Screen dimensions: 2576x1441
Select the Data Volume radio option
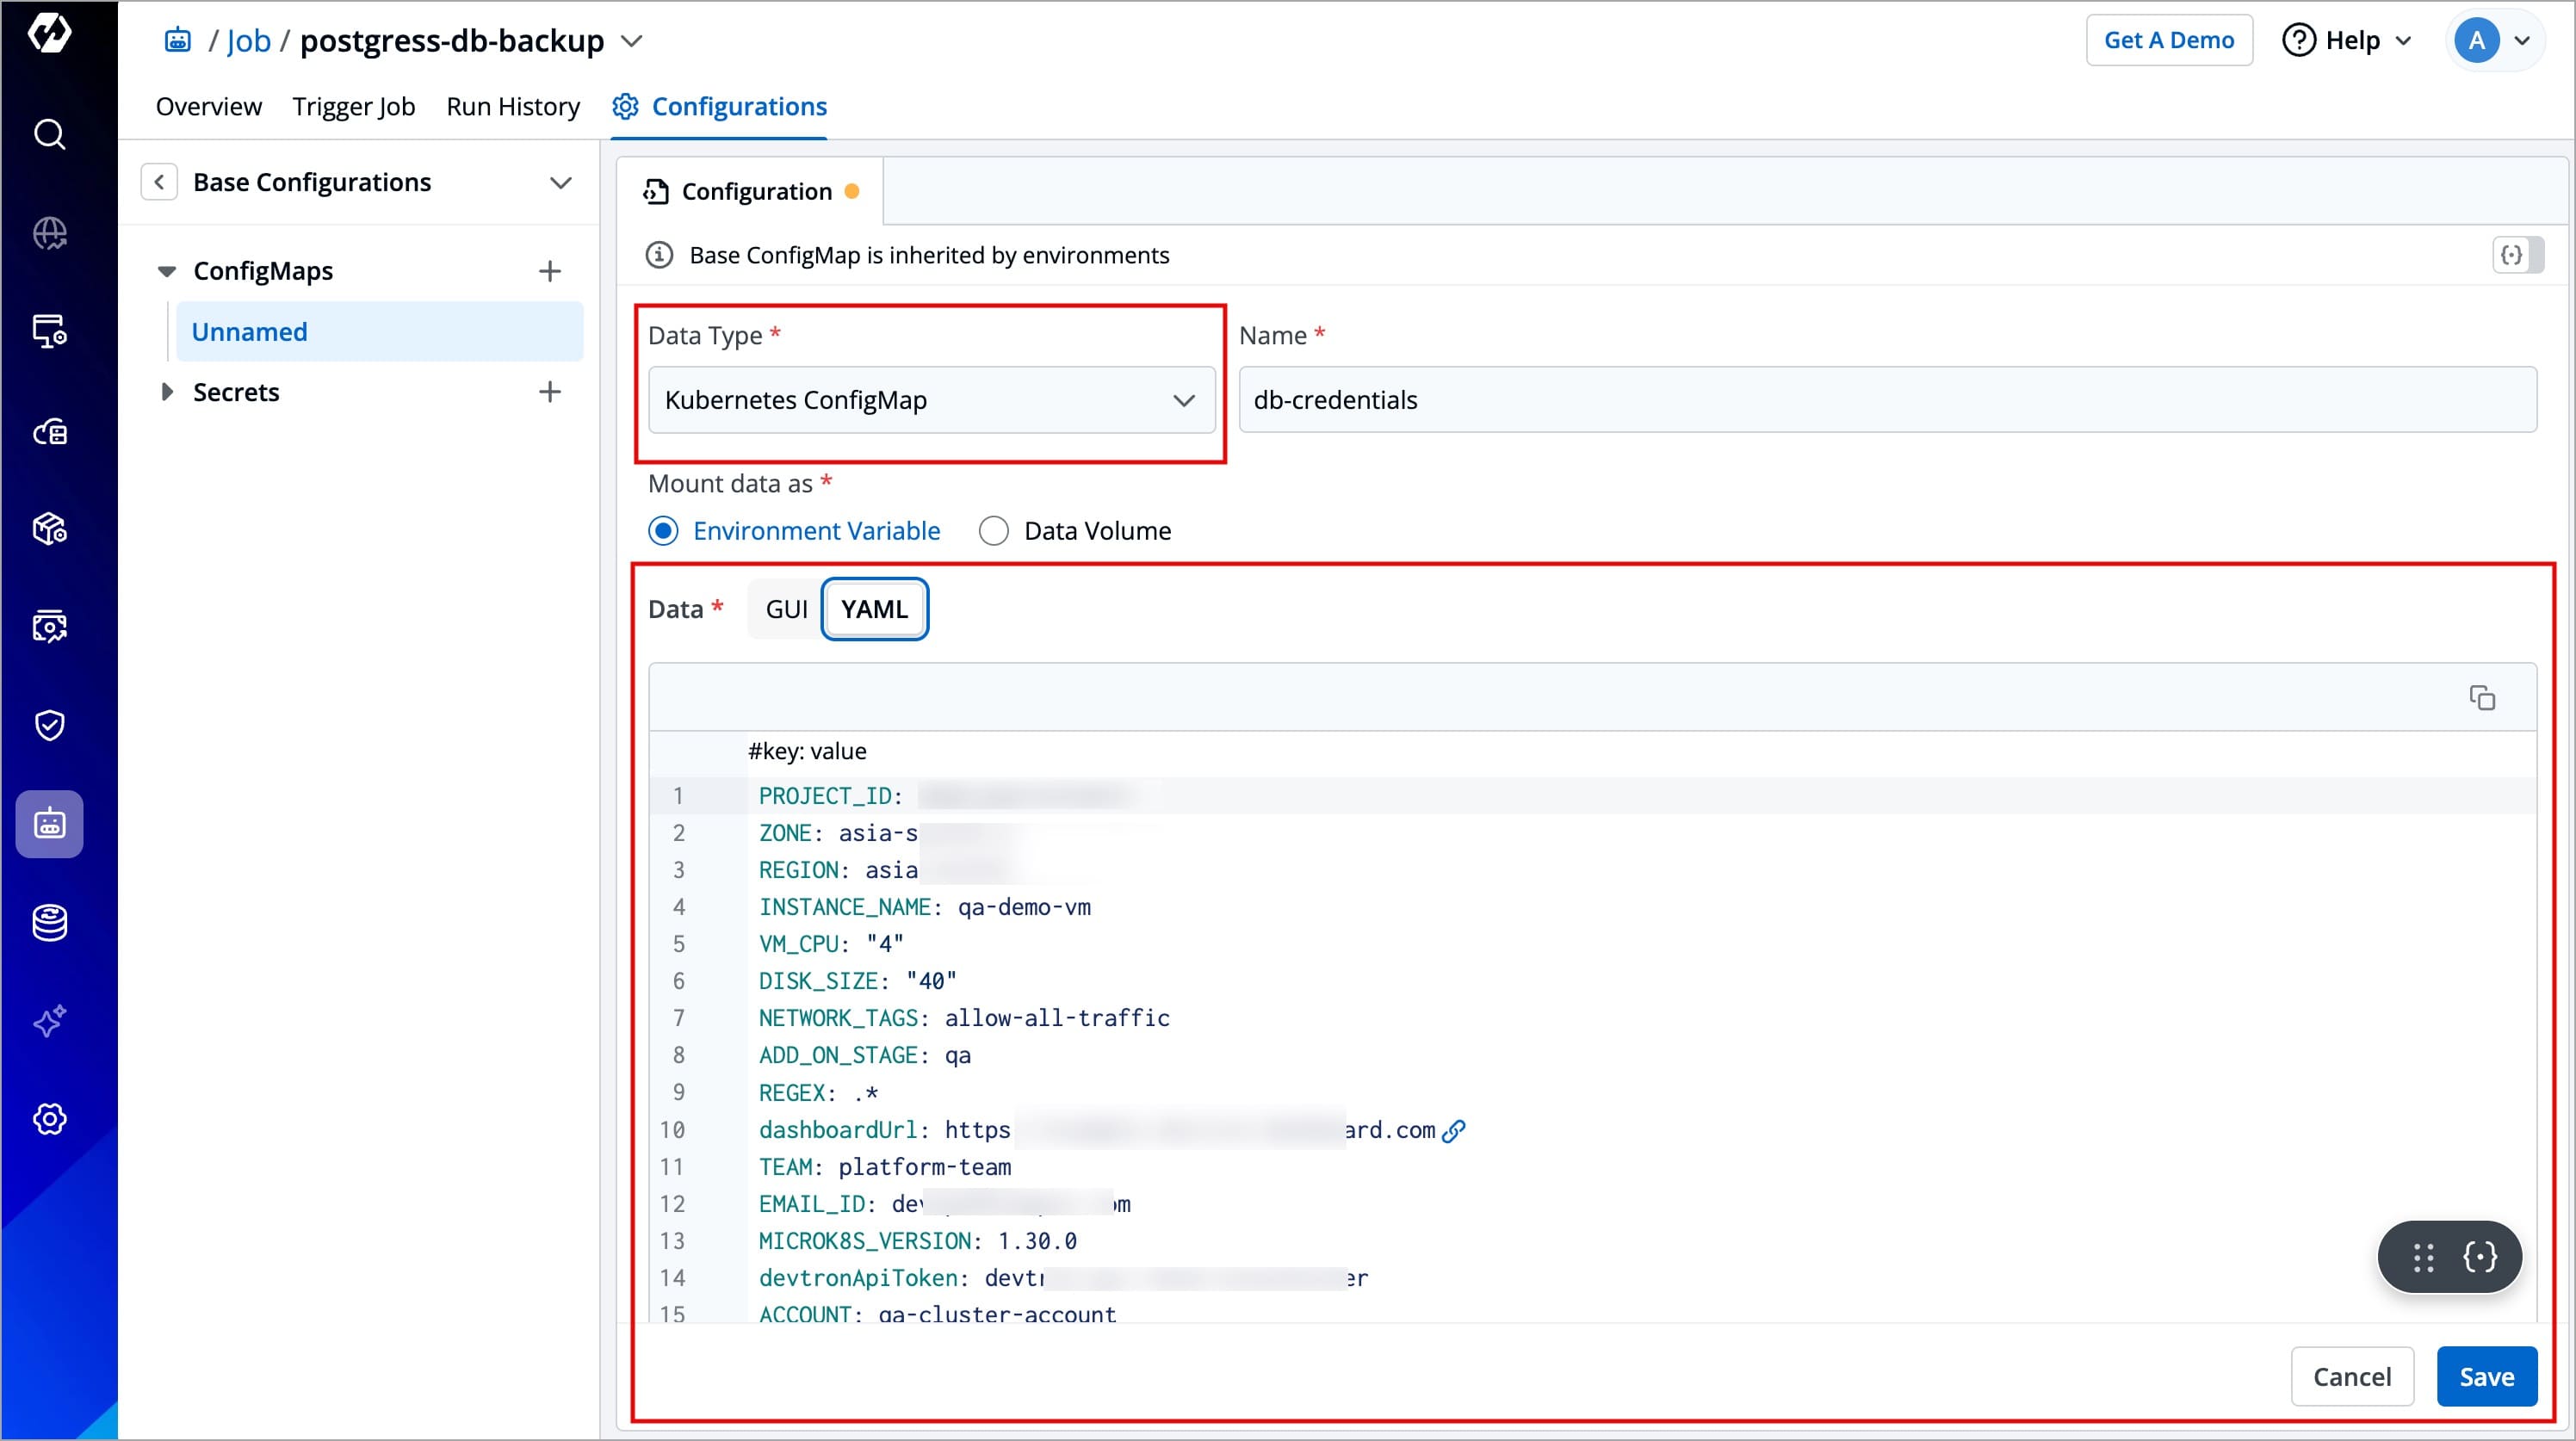(993, 531)
